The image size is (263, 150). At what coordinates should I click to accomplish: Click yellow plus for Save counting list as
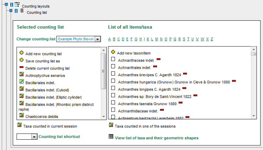(x=21, y=60)
